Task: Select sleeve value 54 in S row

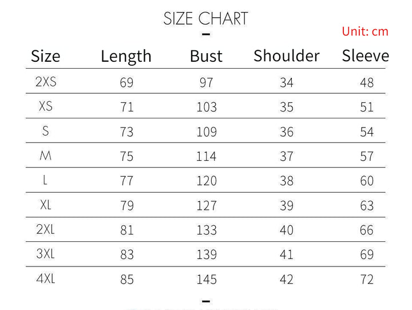Action: 367,132
